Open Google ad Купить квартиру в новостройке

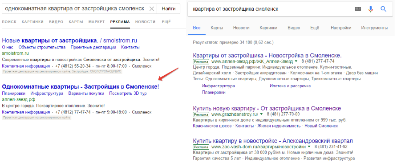pyautogui.click(x=273, y=141)
